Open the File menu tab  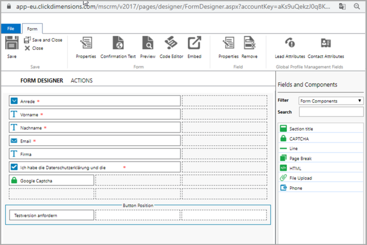click(x=11, y=28)
